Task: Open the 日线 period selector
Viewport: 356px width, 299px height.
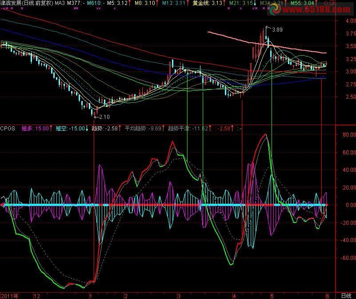Action: [x=346, y=295]
